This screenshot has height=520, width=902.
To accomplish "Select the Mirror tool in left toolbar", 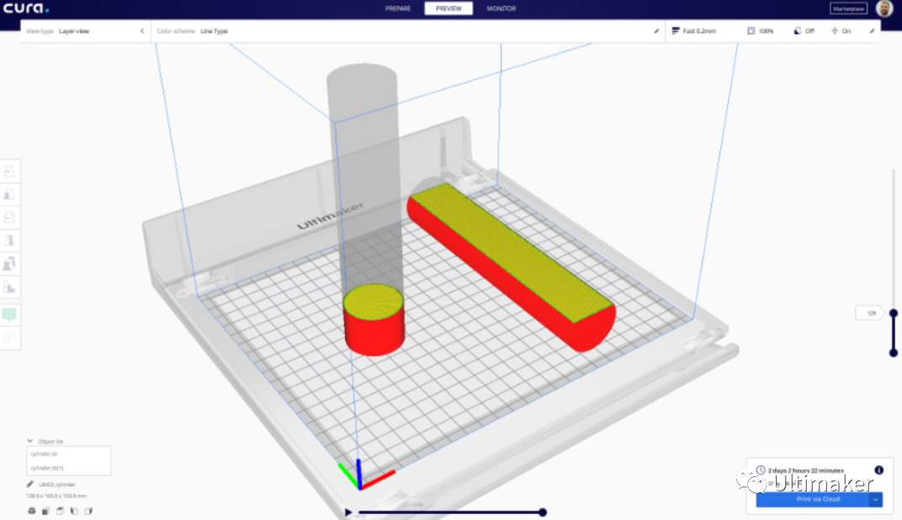I will (x=9, y=241).
